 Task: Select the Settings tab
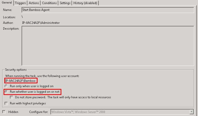65,3
